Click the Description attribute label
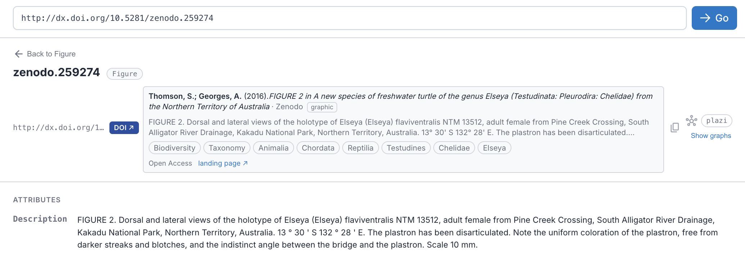 (x=40, y=219)
